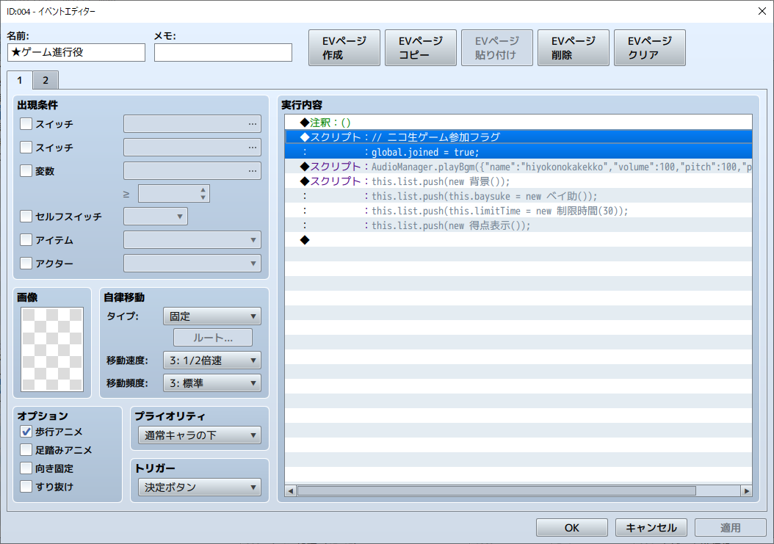
Task: Close the イベントエディター window
Action: click(762, 11)
